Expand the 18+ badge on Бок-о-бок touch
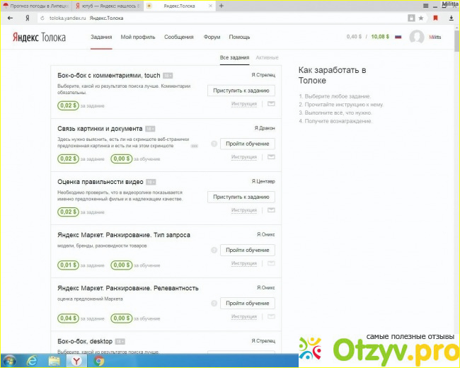 [x=168, y=75]
